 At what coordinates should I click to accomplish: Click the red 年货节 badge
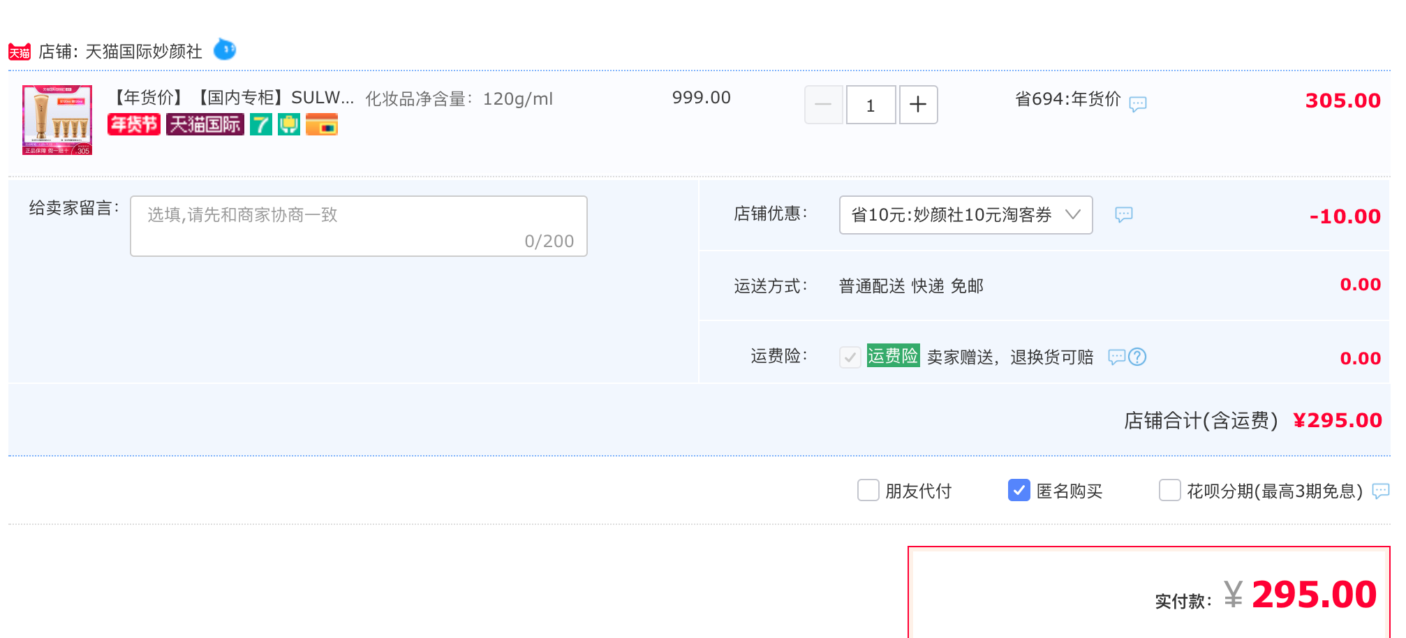tap(134, 124)
